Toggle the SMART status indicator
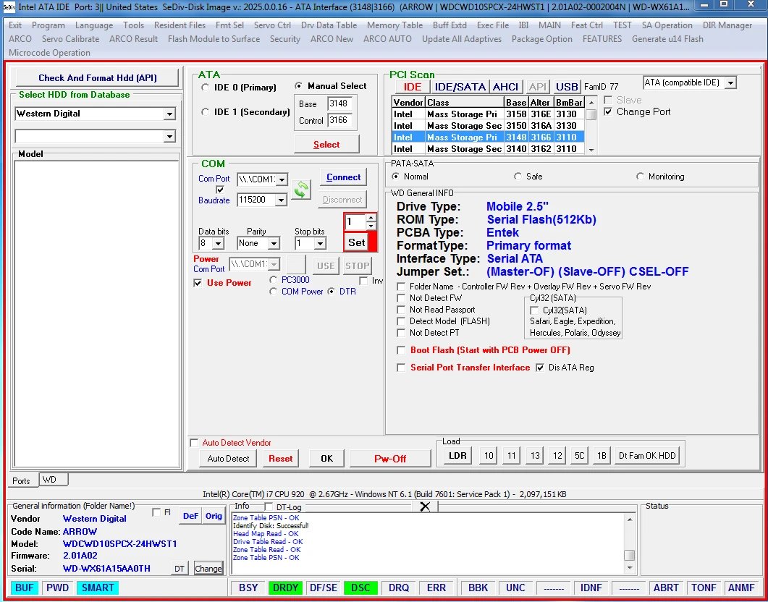This screenshot has height=602, width=768. pos(98,588)
